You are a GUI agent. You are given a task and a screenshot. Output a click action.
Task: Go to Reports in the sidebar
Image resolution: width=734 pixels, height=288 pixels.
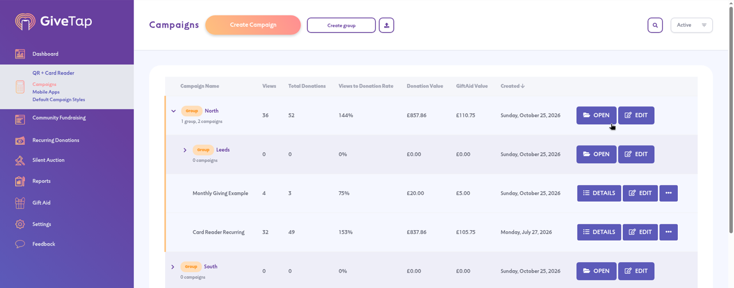[x=41, y=181]
